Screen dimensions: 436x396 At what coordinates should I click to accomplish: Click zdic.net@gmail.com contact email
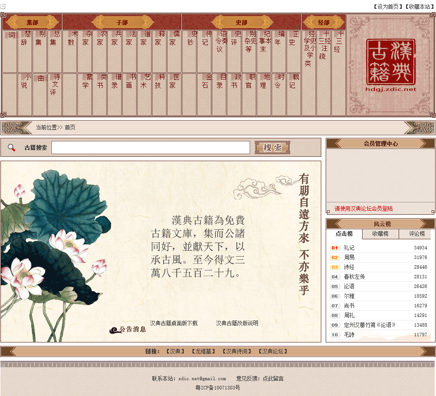(x=202, y=378)
